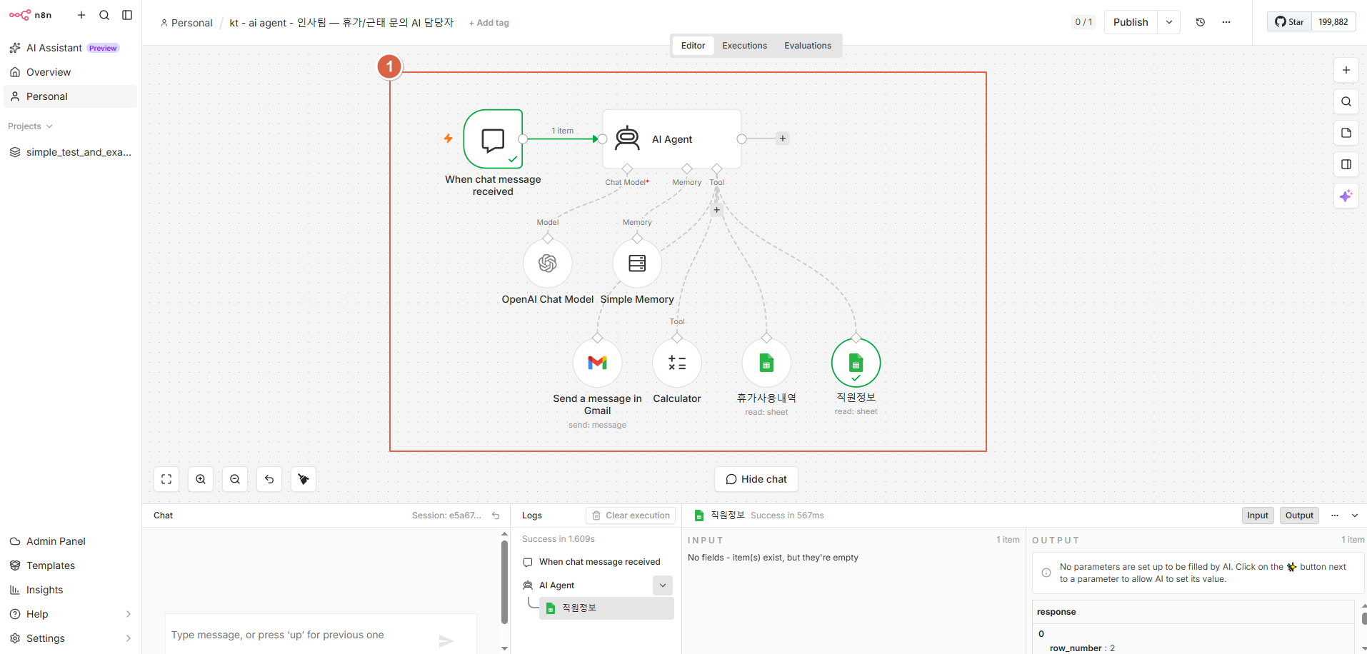The image size is (1367, 654).
Task: Zoom out on the canvas
Action: click(x=235, y=479)
